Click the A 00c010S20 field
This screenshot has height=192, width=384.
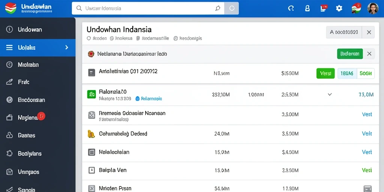[x=344, y=32]
